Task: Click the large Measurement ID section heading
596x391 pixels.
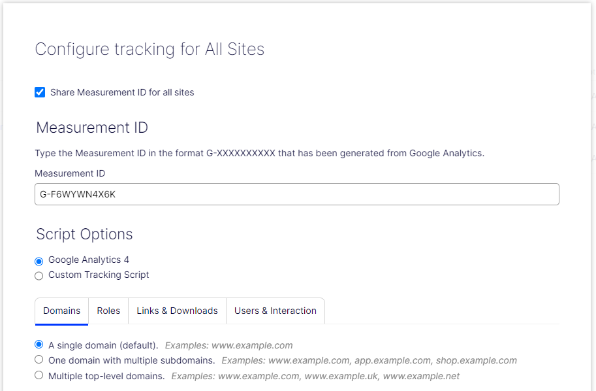Action: click(x=92, y=127)
